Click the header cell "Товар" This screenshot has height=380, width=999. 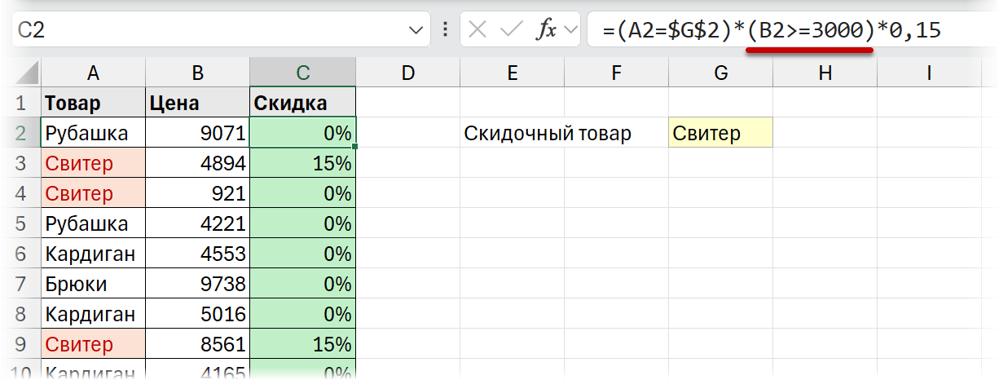coord(93,103)
